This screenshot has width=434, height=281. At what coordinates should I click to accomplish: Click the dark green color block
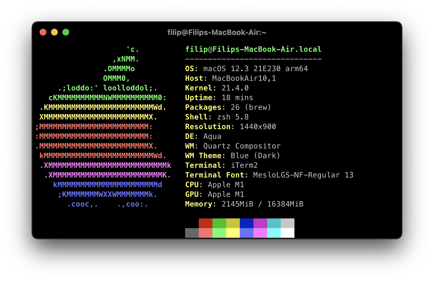(x=219, y=223)
